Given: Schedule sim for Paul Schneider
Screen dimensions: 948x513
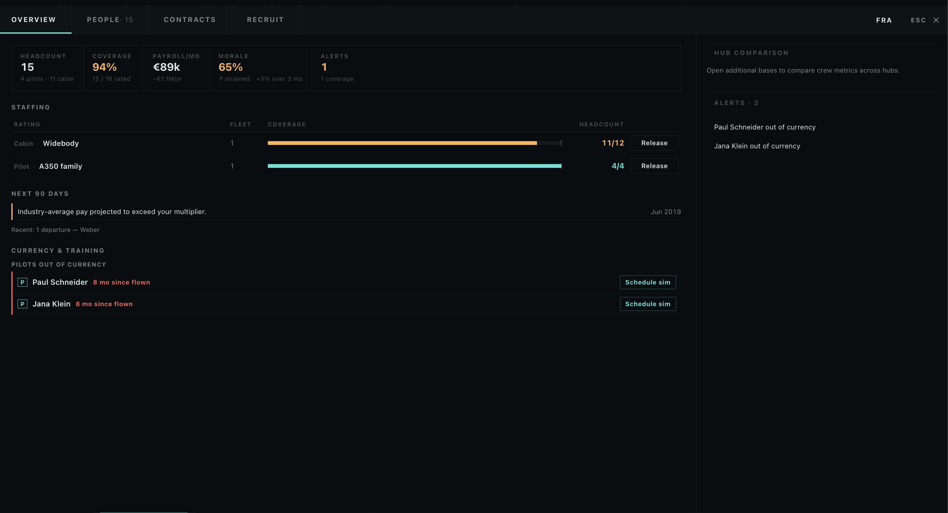Looking at the screenshot, I should pos(648,282).
